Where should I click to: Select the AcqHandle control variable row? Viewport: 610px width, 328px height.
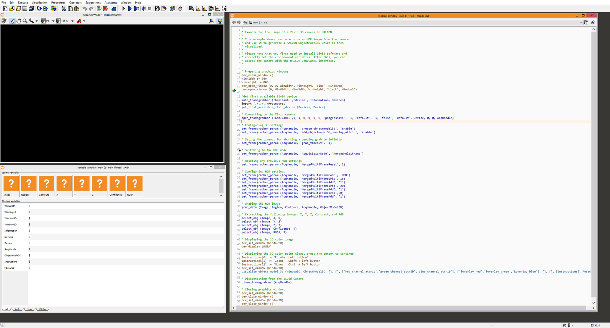[x=10, y=249]
